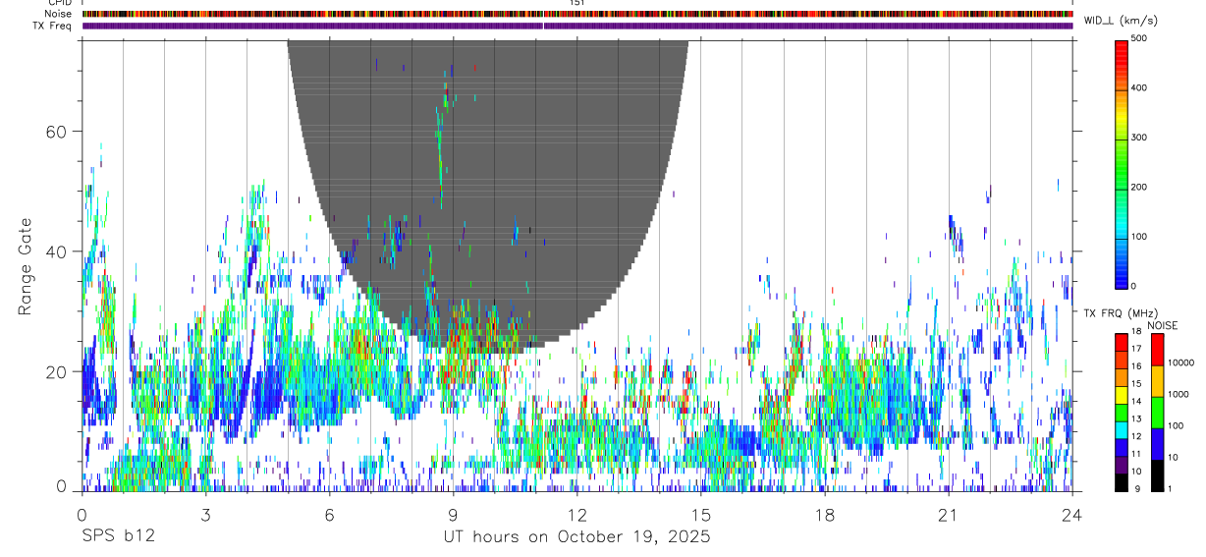Click hour tick label 6 on time axis
This screenshot has height=557, width=1206.
pos(329,514)
